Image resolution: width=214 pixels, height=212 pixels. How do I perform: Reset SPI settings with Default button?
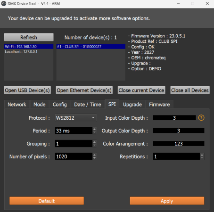[x=47, y=201]
